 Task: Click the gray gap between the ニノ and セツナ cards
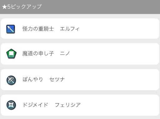(x=80, y=67)
